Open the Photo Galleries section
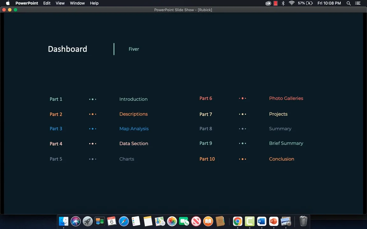 [x=286, y=98]
